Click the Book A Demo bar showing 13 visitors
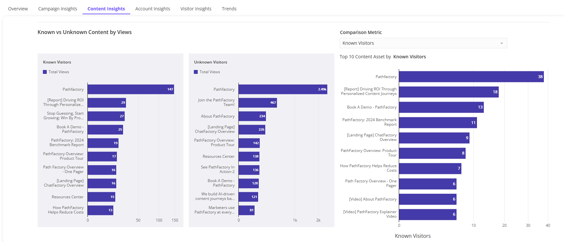 [441, 107]
